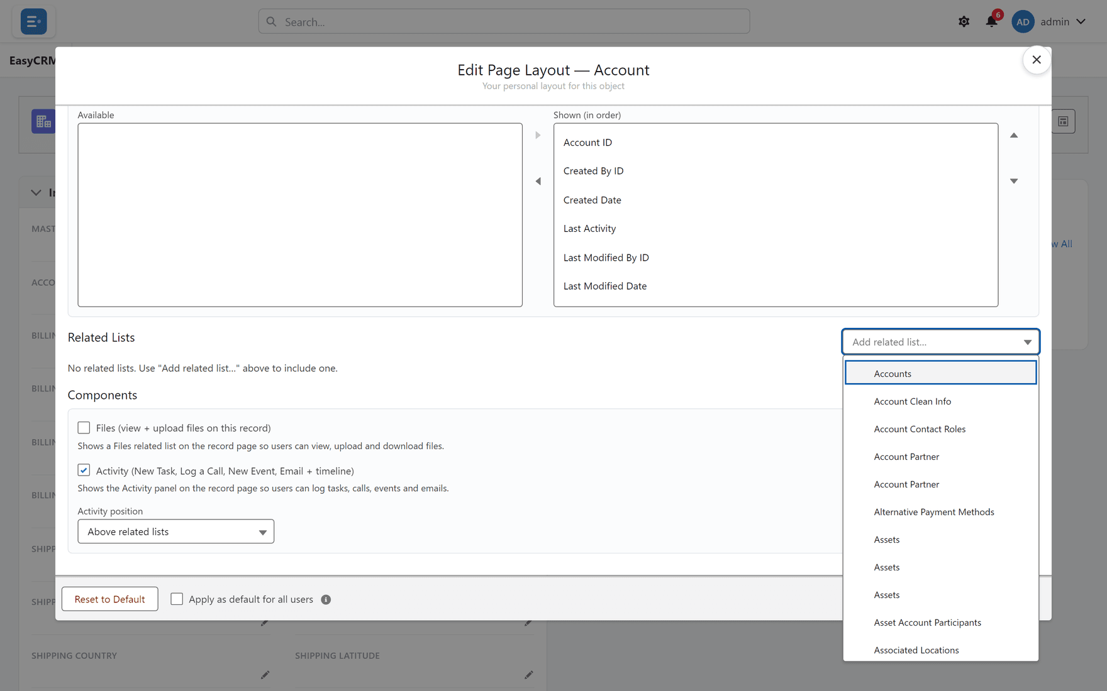Select Asset Account Participants option
The width and height of the screenshot is (1107, 691).
(x=940, y=622)
